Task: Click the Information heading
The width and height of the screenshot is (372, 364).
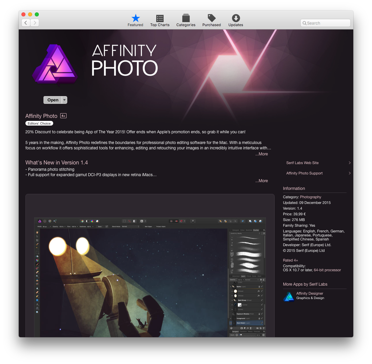Action: tap(294, 189)
